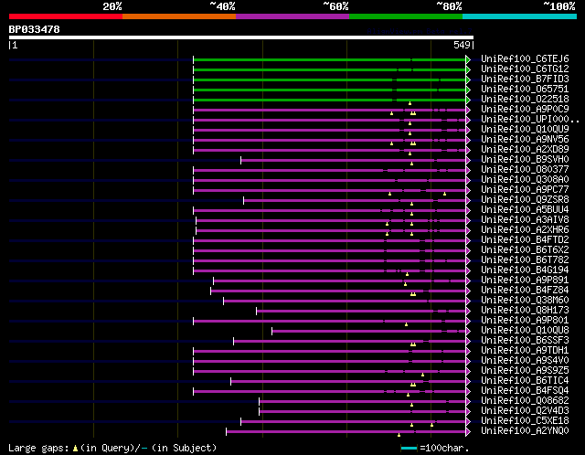This screenshot has width=585, height=455.
Task: Click the UniRef100_A9TDH1 label
Action: coord(525,351)
